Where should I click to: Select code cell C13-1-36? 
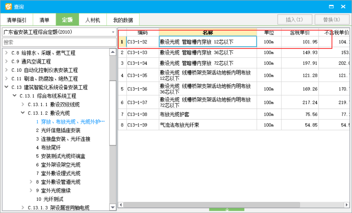(x=142, y=89)
